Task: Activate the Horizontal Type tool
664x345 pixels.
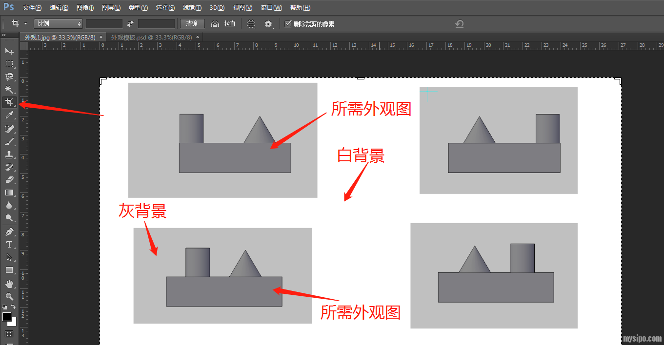Action: click(x=9, y=244)
